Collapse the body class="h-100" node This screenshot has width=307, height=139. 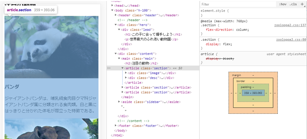(112, 10)
